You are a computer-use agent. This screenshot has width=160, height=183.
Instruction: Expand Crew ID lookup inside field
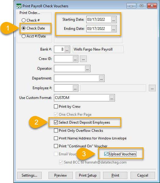click(75, 59)
